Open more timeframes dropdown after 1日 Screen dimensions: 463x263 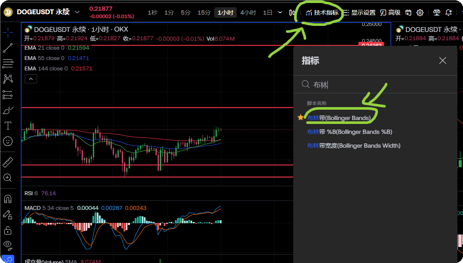pyautogui.click(x=280, y=13)
